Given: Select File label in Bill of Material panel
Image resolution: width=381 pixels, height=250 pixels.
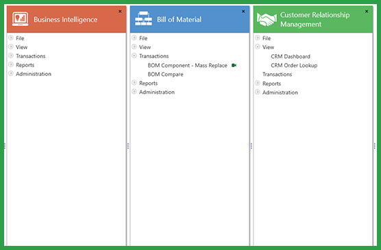Looking at the screenshot, I should (143, 38).
